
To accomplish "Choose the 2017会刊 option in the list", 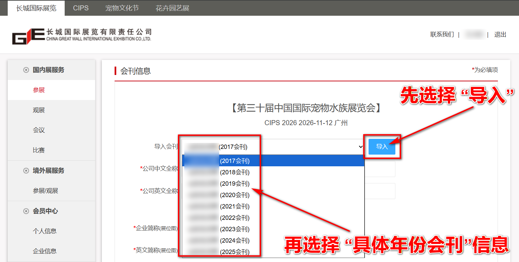I will pyautogui.click(x=273, y=161).
